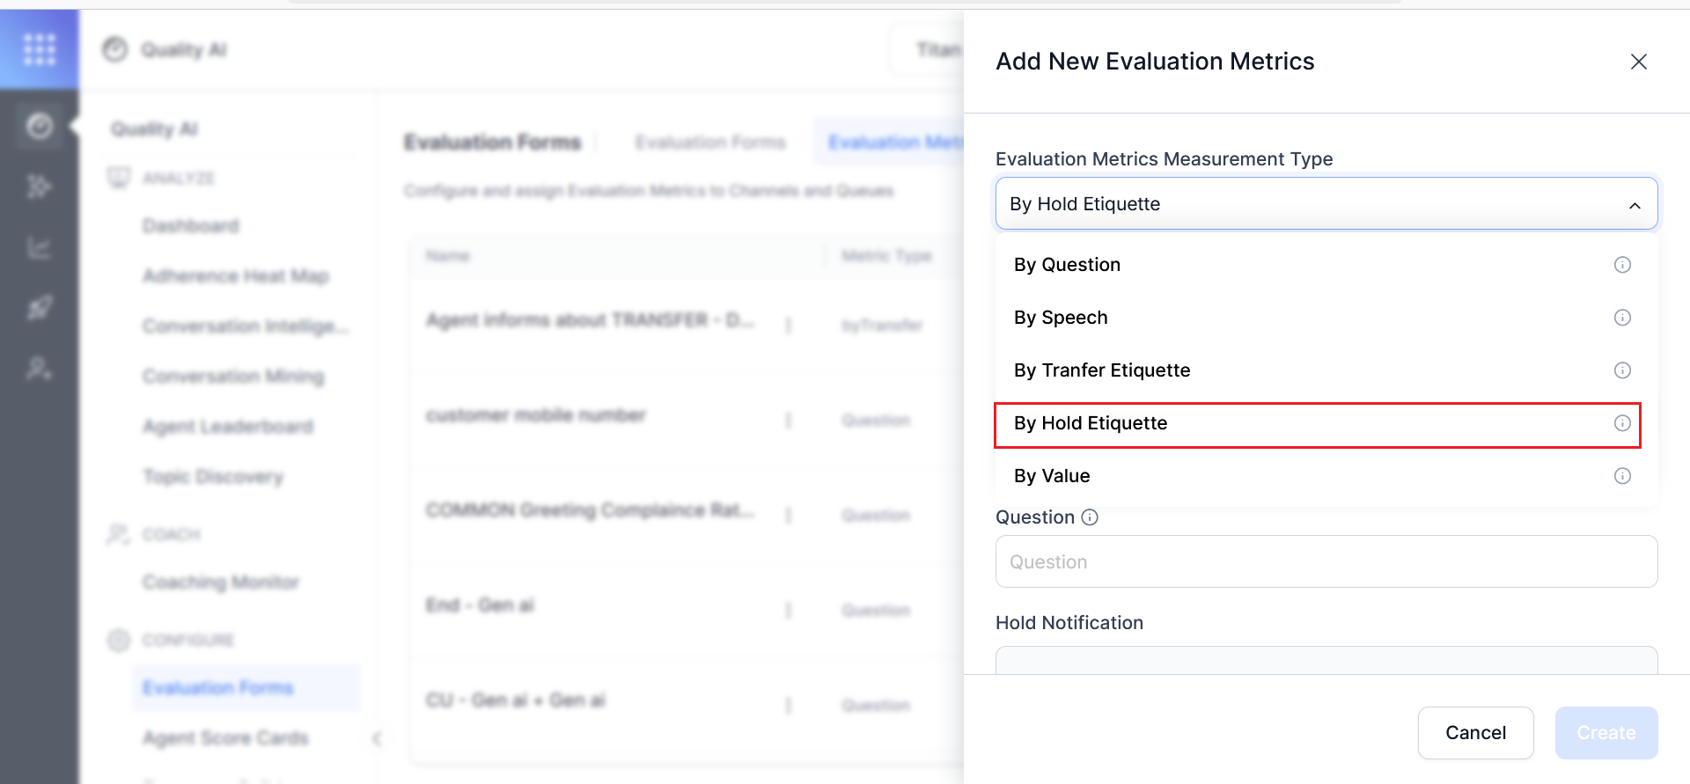Choose By Tranfer Etiquette option
Viewport: 1690px width, 784px height.
coord(1102,370)
